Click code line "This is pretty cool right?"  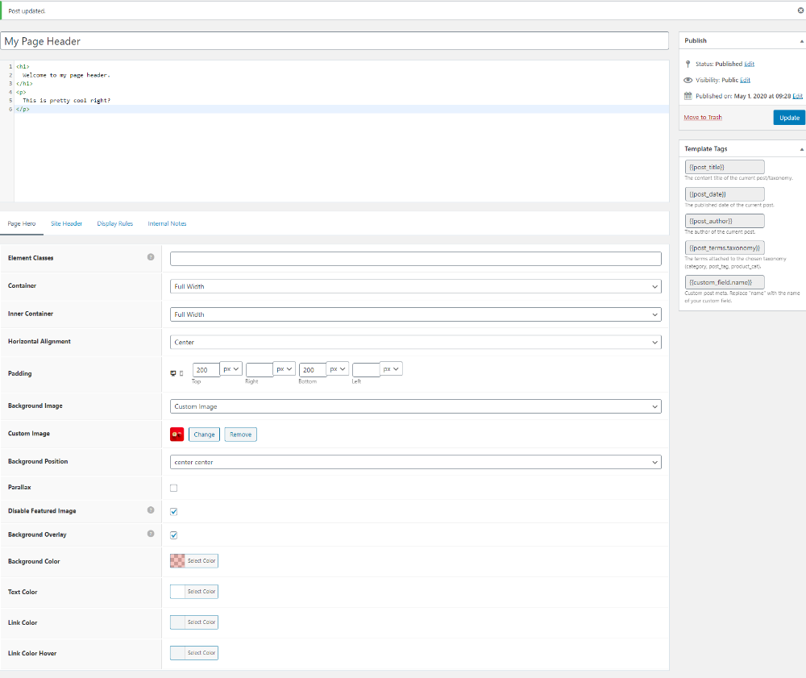click(x=66, y=101)
